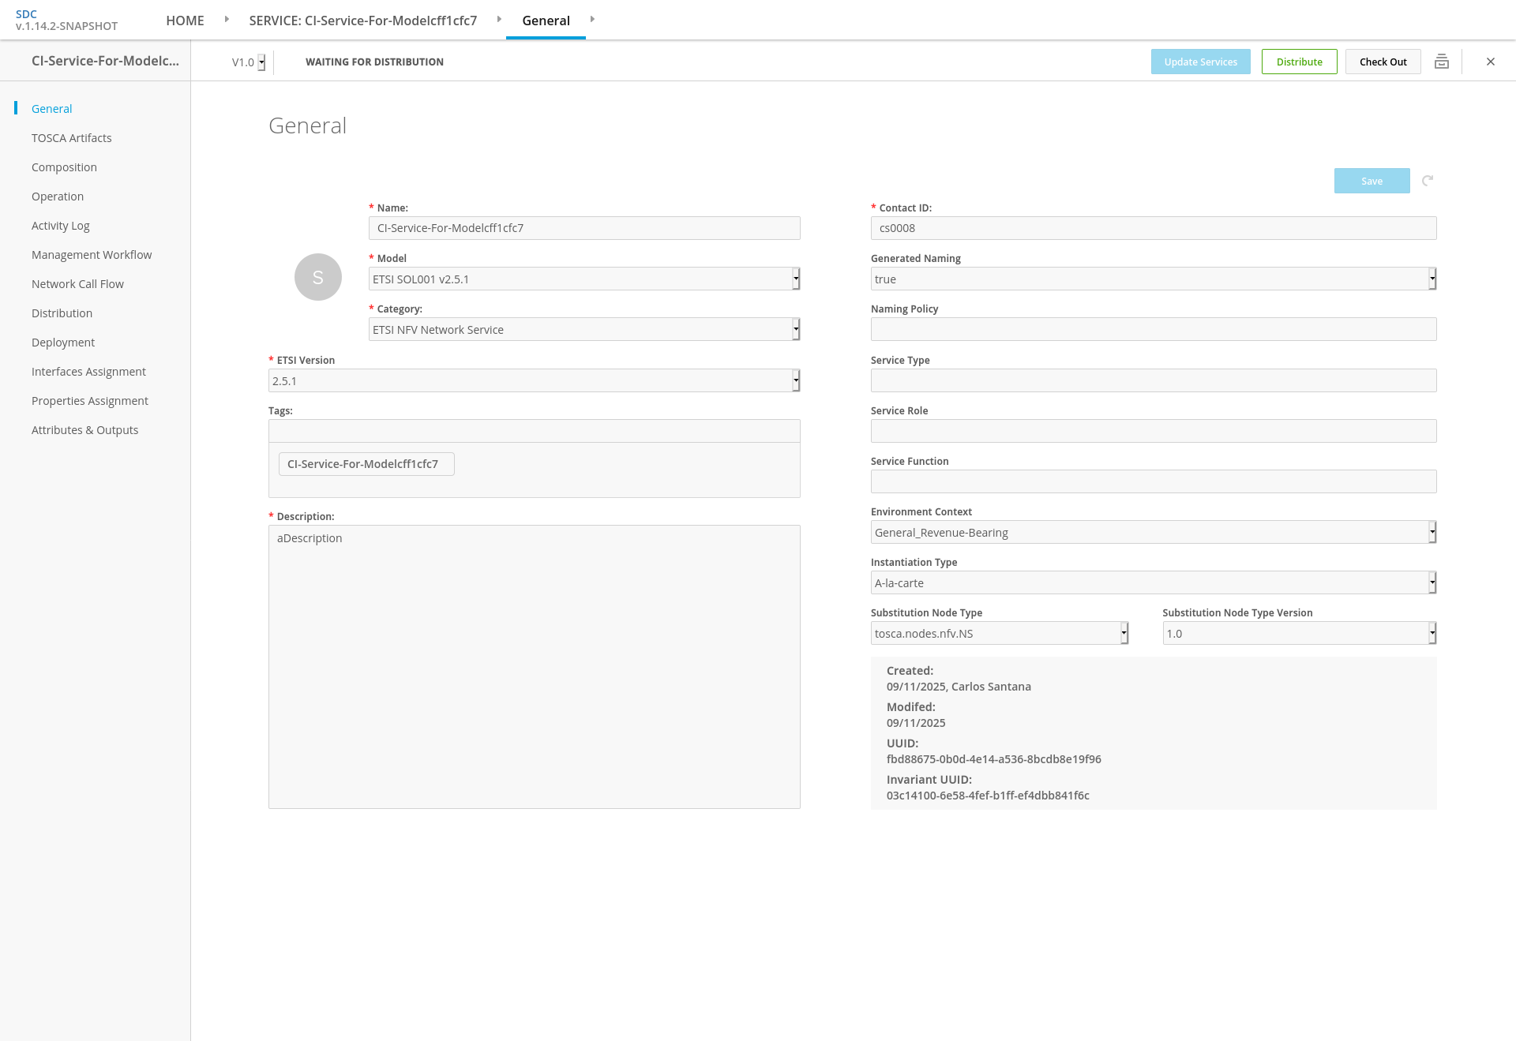Click the archive/print icon in top toolbar
Viewport: 1516px width, 1041px height.
1442,62
